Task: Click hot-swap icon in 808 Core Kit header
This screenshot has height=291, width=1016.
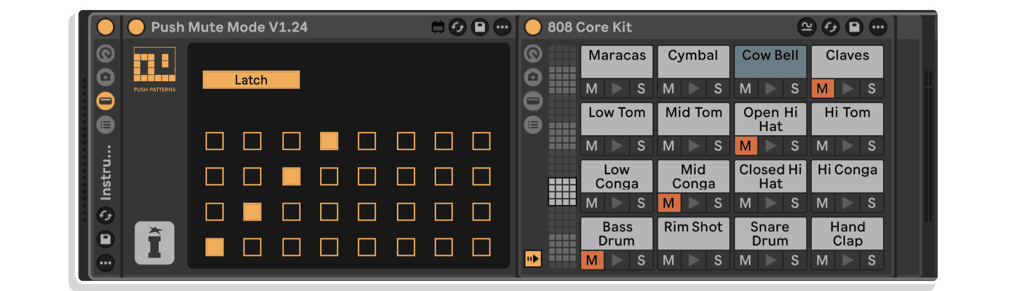Action: pyautogui.click(x=831, y=27)
